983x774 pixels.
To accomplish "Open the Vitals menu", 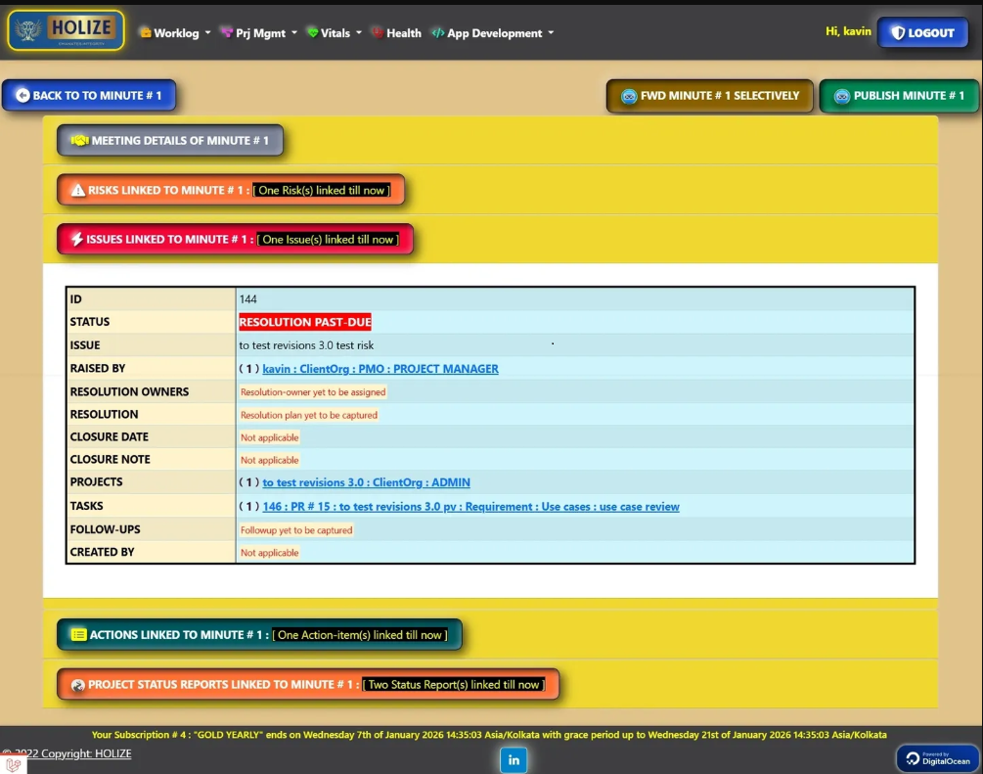I will pos(335,32).
